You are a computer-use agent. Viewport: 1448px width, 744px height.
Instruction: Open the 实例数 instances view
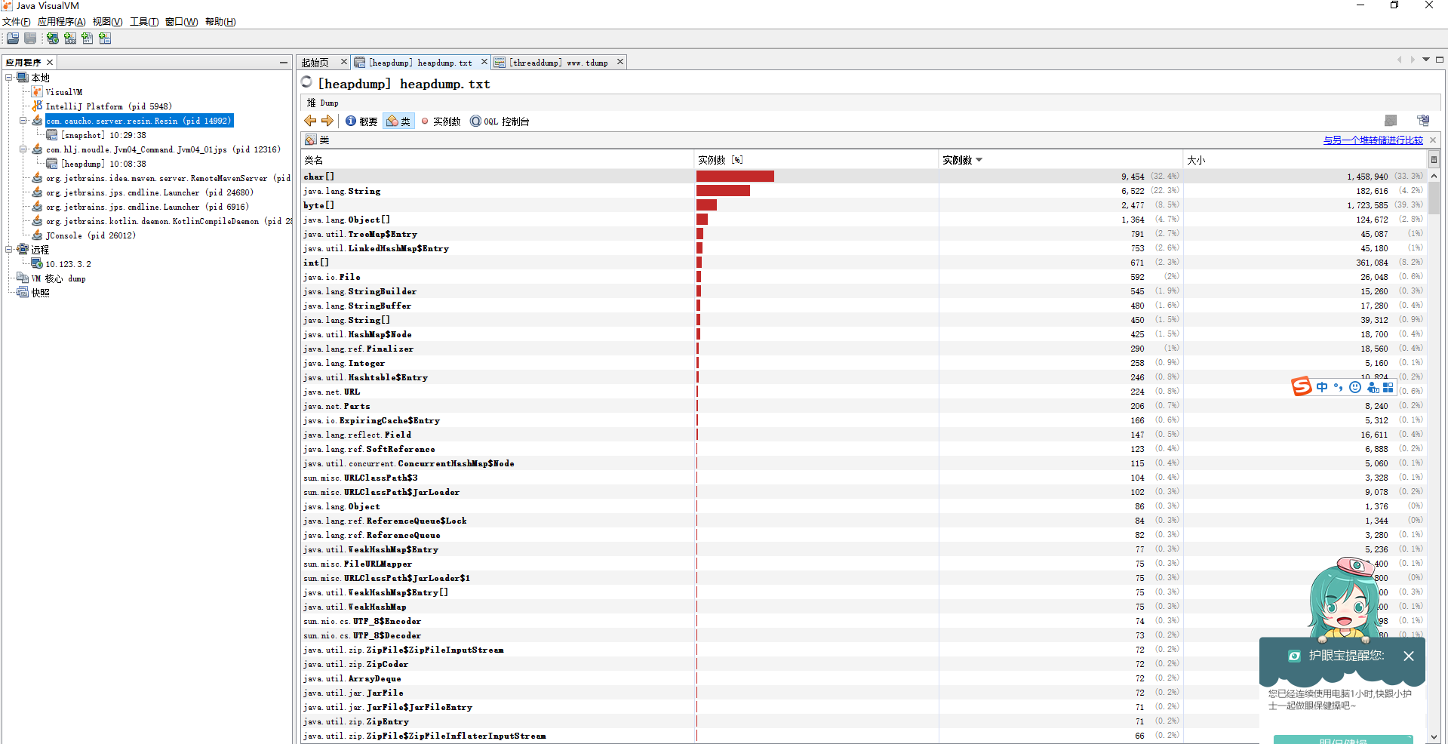(x=441, y=121)
